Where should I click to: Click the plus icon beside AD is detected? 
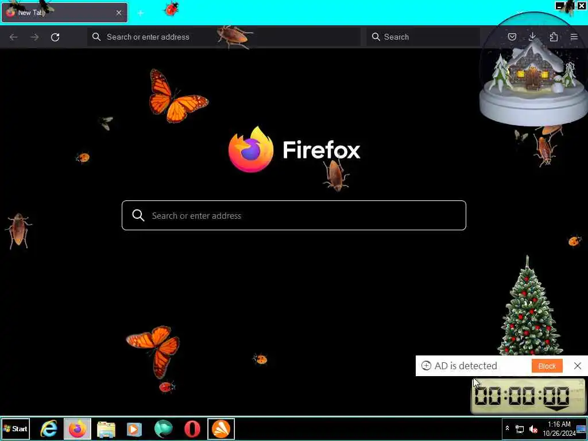click(426, 366)
